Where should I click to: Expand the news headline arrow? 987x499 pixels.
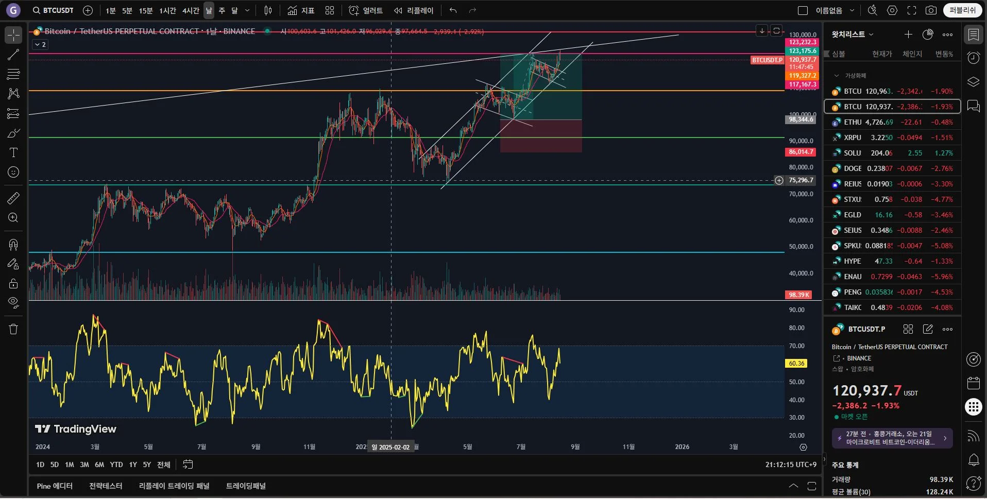pos(945,438)
